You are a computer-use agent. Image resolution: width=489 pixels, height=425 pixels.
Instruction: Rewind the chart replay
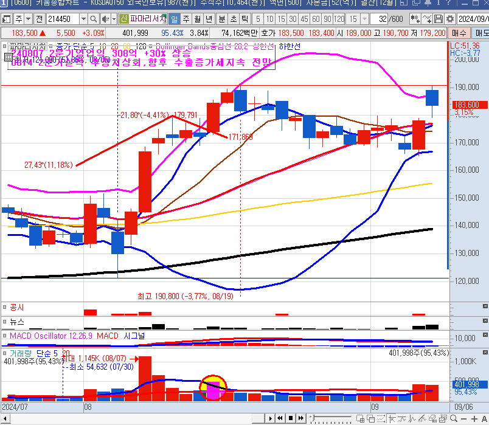pos(280,418)
